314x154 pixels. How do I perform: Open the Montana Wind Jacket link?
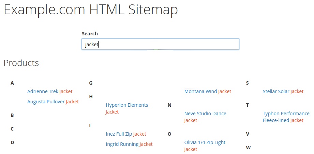(x=208, y=91)
